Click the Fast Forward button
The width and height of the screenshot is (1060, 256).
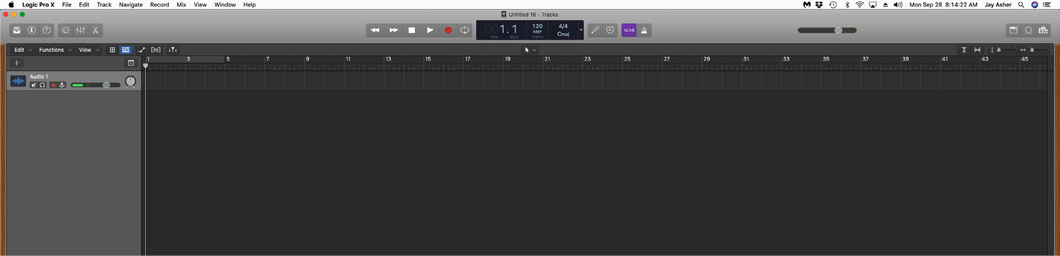click(x=393, y=30)
